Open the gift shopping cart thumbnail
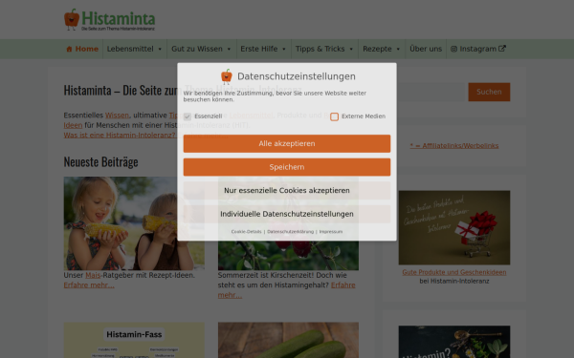The width and height of the screenshot is (574, 358). click(453, 227)
